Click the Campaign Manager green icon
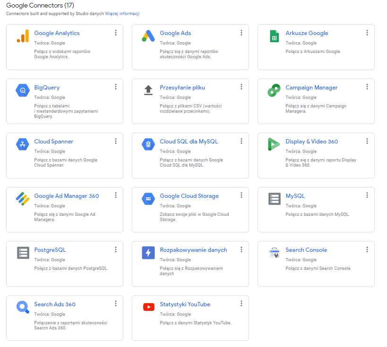The image size is (387, 347). 274,90
